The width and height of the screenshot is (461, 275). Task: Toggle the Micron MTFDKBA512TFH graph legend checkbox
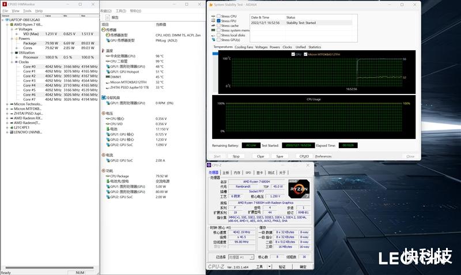pos(305,54)
